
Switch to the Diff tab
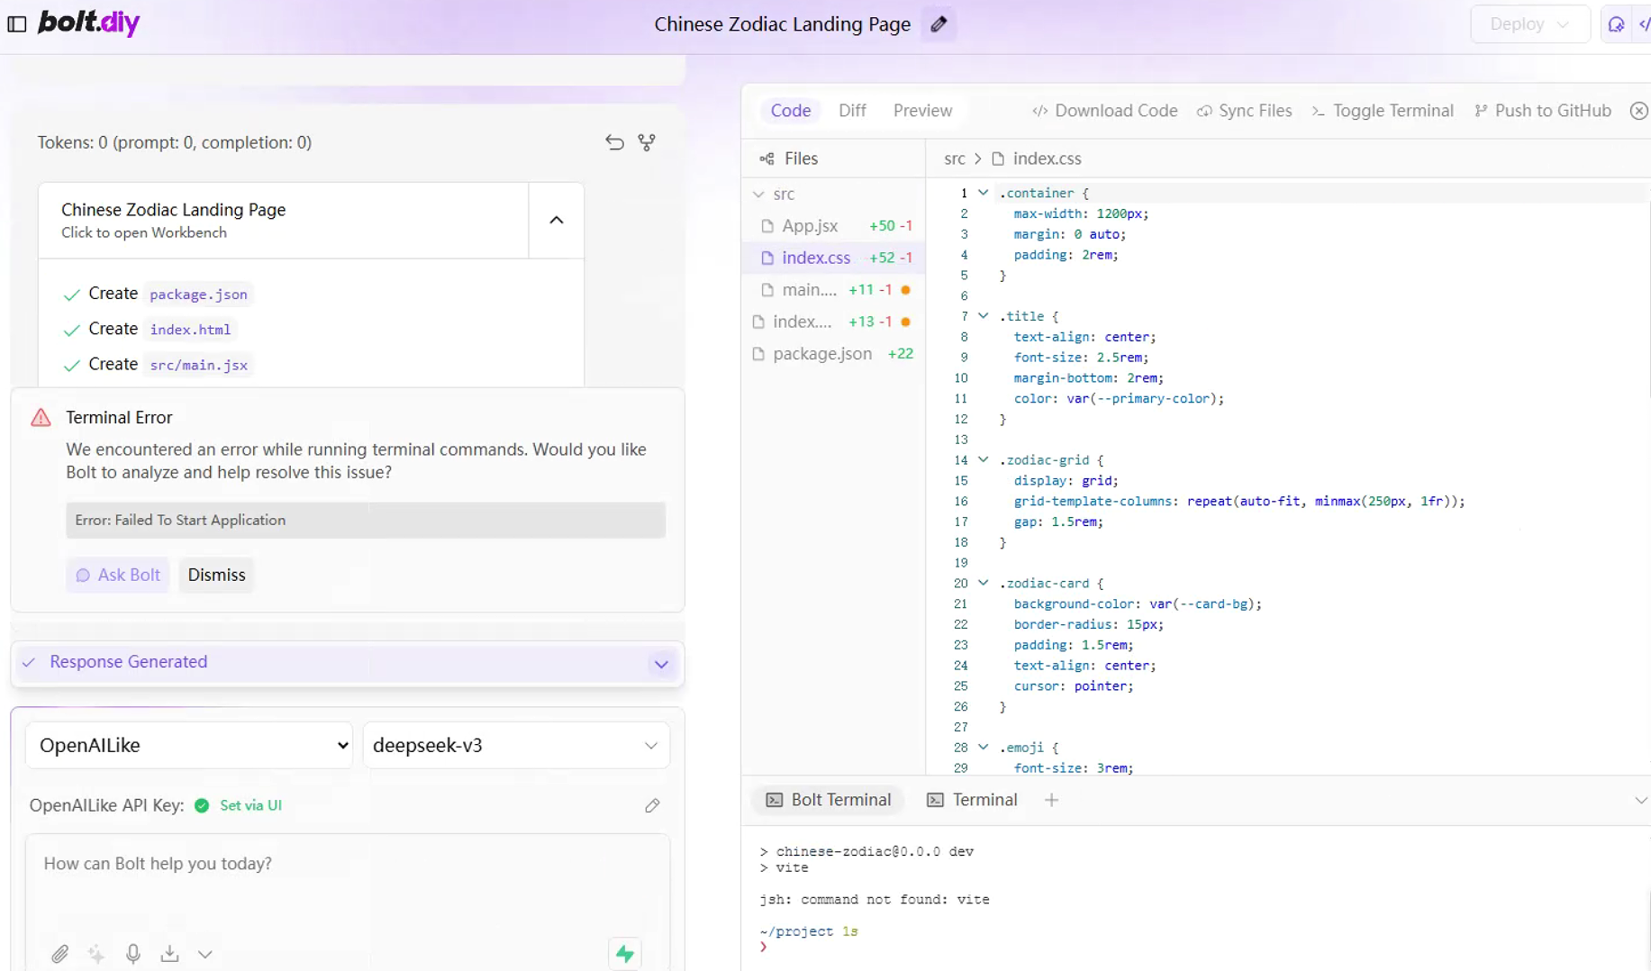[x=851, y=111]
